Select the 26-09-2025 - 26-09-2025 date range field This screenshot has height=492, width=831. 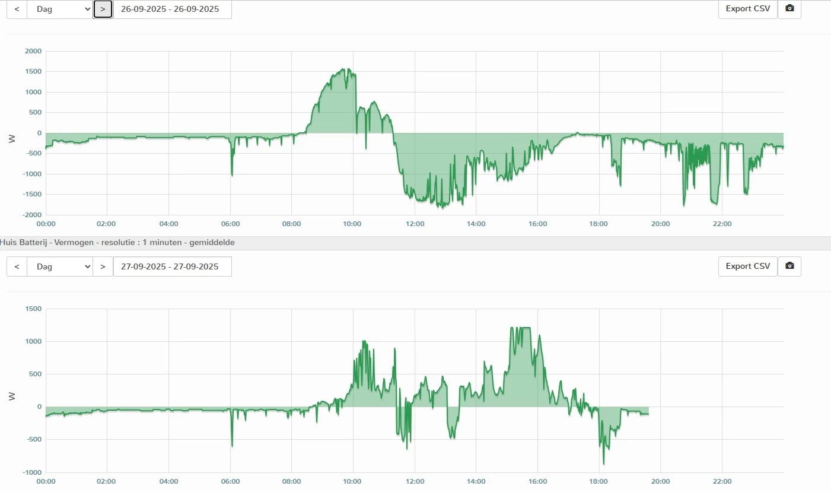click(x=172, y=9)
